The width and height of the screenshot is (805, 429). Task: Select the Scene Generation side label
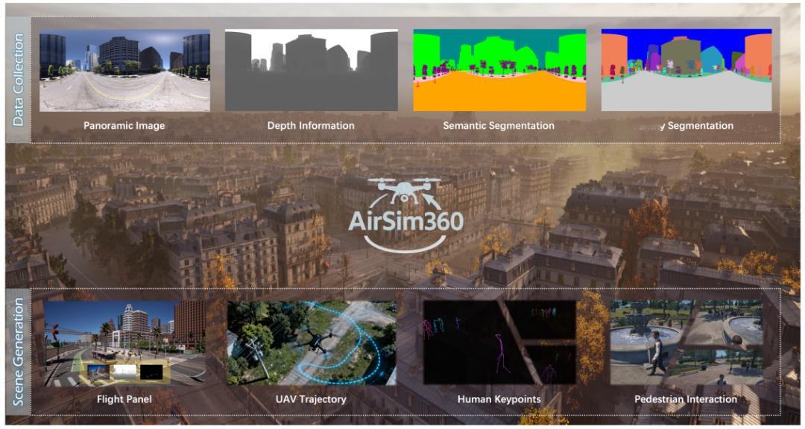[x=19, y=352]
